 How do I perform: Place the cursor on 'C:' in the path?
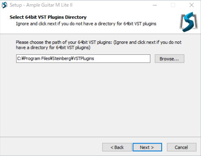pyautogui.click(x=19, y=59)
